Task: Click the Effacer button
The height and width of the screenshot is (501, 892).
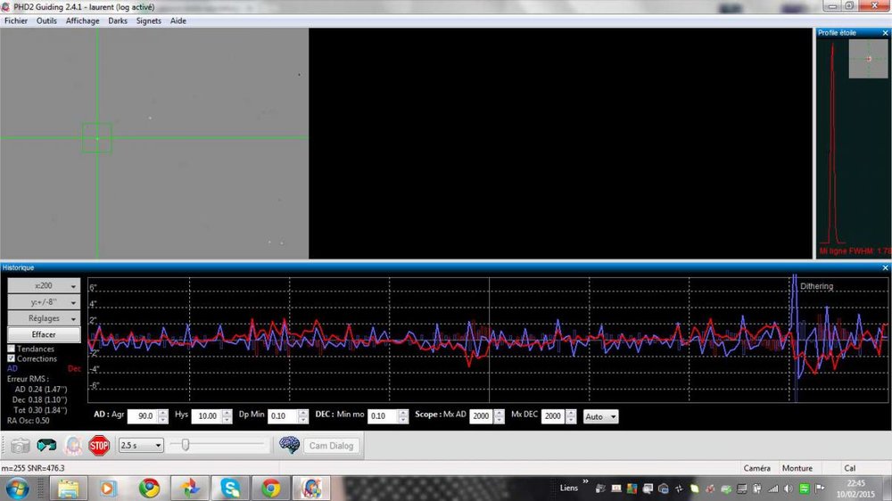Action: point(44,334)
